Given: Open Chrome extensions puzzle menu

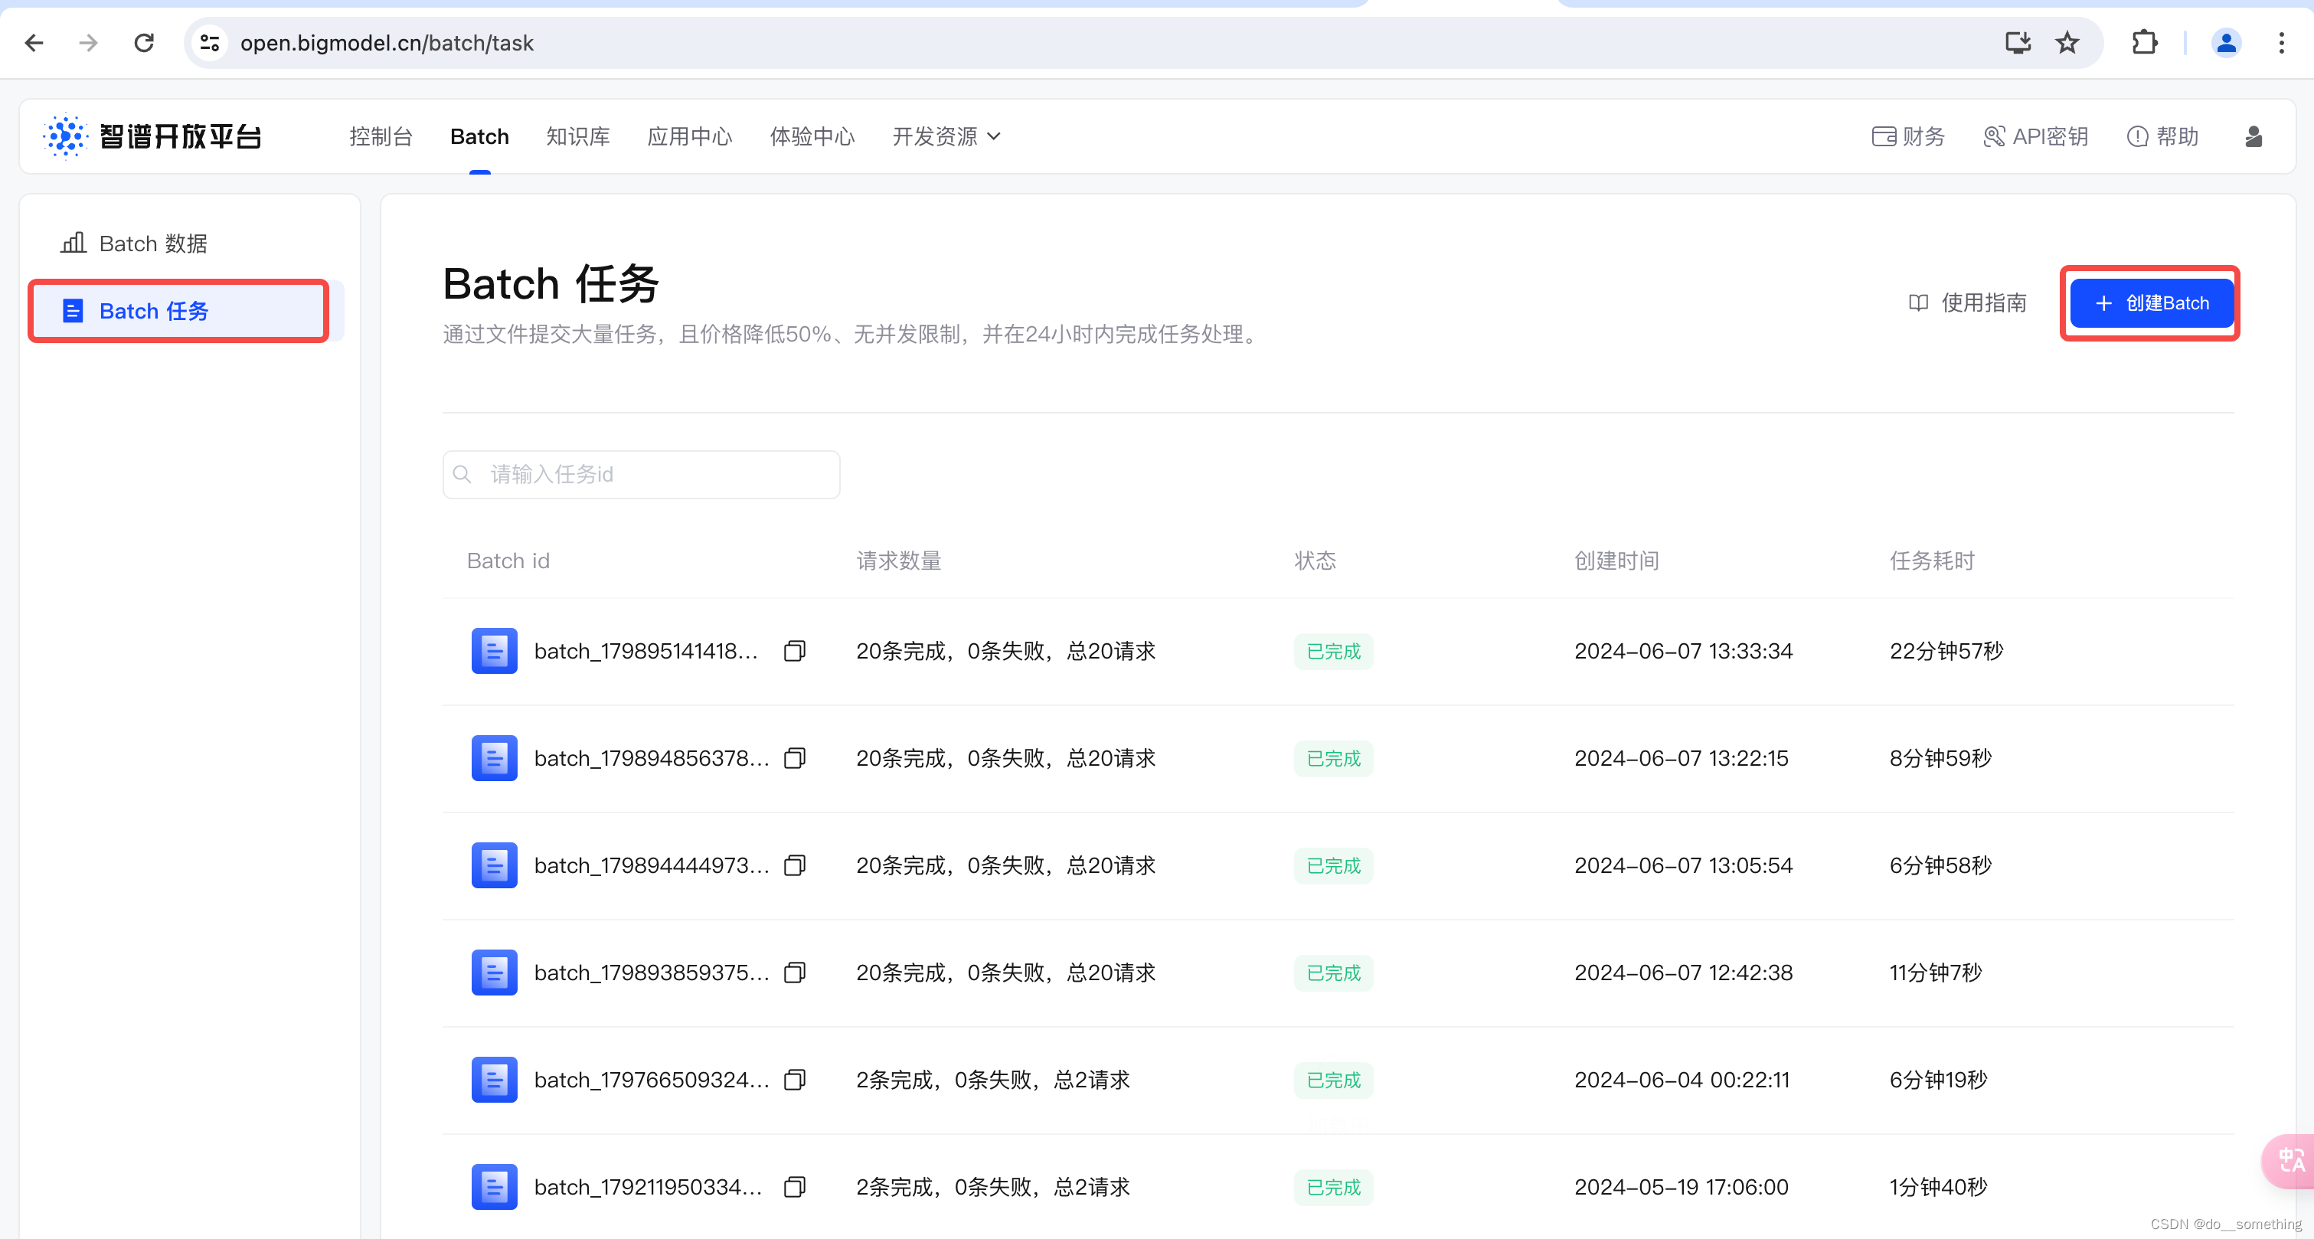Looking at the screenshot, I should (x=2145, y=42).
